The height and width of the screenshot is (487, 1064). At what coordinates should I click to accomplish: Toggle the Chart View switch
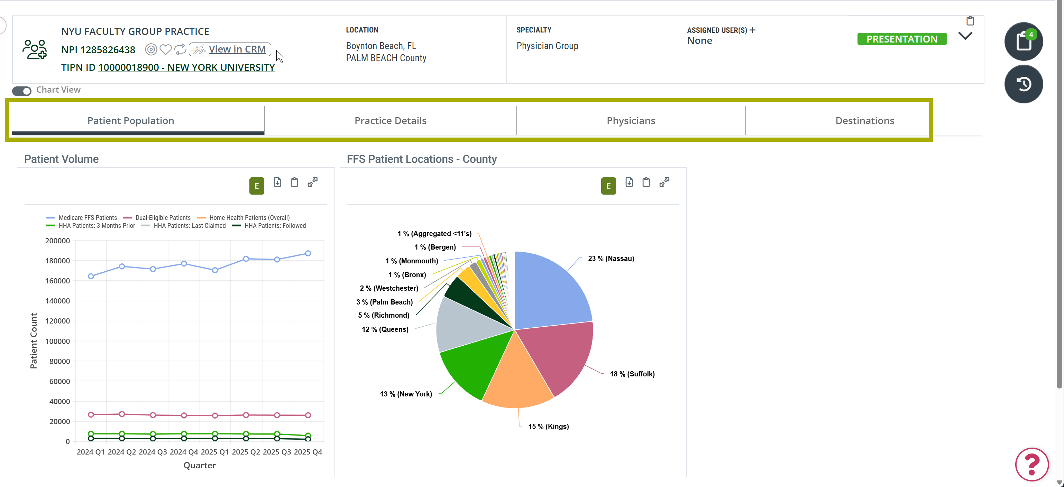[x=21, y=91]
